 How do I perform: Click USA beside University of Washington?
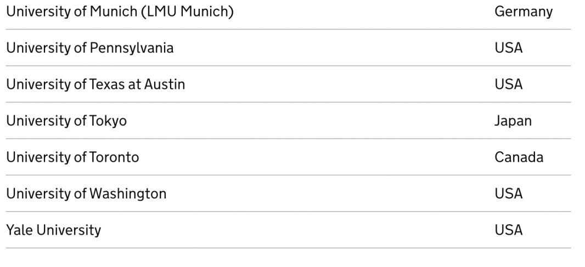(509, 194)
